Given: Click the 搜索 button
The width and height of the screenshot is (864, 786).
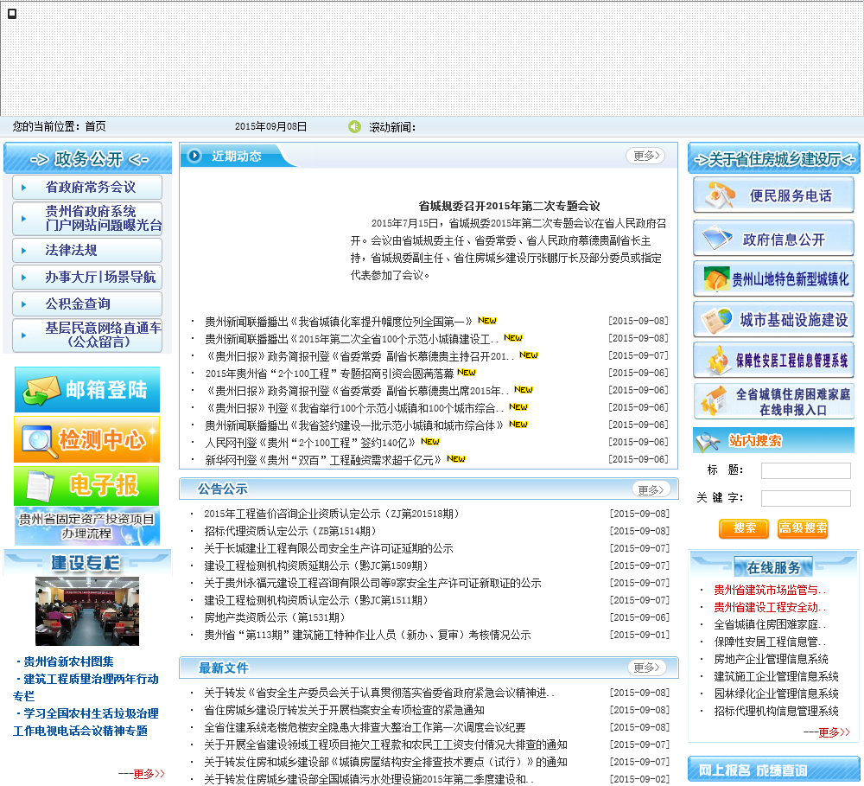Looking at the screenshot, I should [x=745, y=528].
